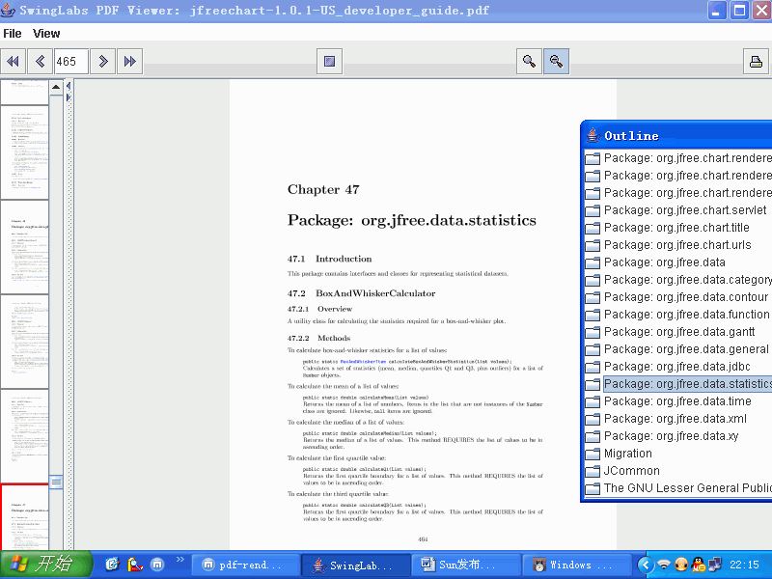Launch Internet Explorer from quick launch

pyautogui.click(x=112, y=564)
